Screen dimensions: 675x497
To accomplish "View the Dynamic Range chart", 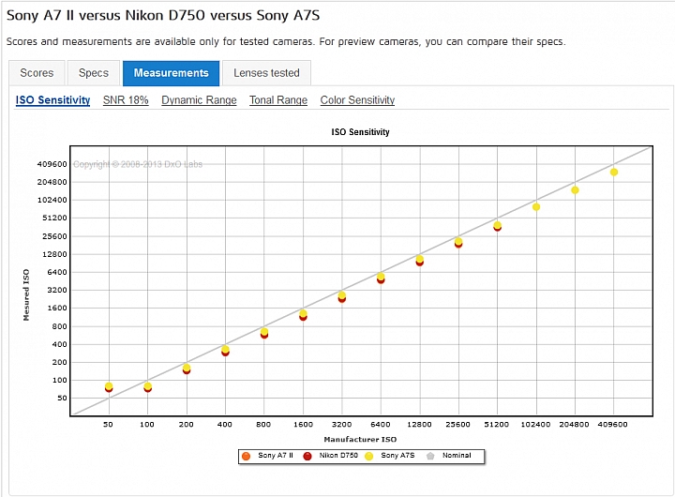I will pyautogui.click(x=199, y=100).
